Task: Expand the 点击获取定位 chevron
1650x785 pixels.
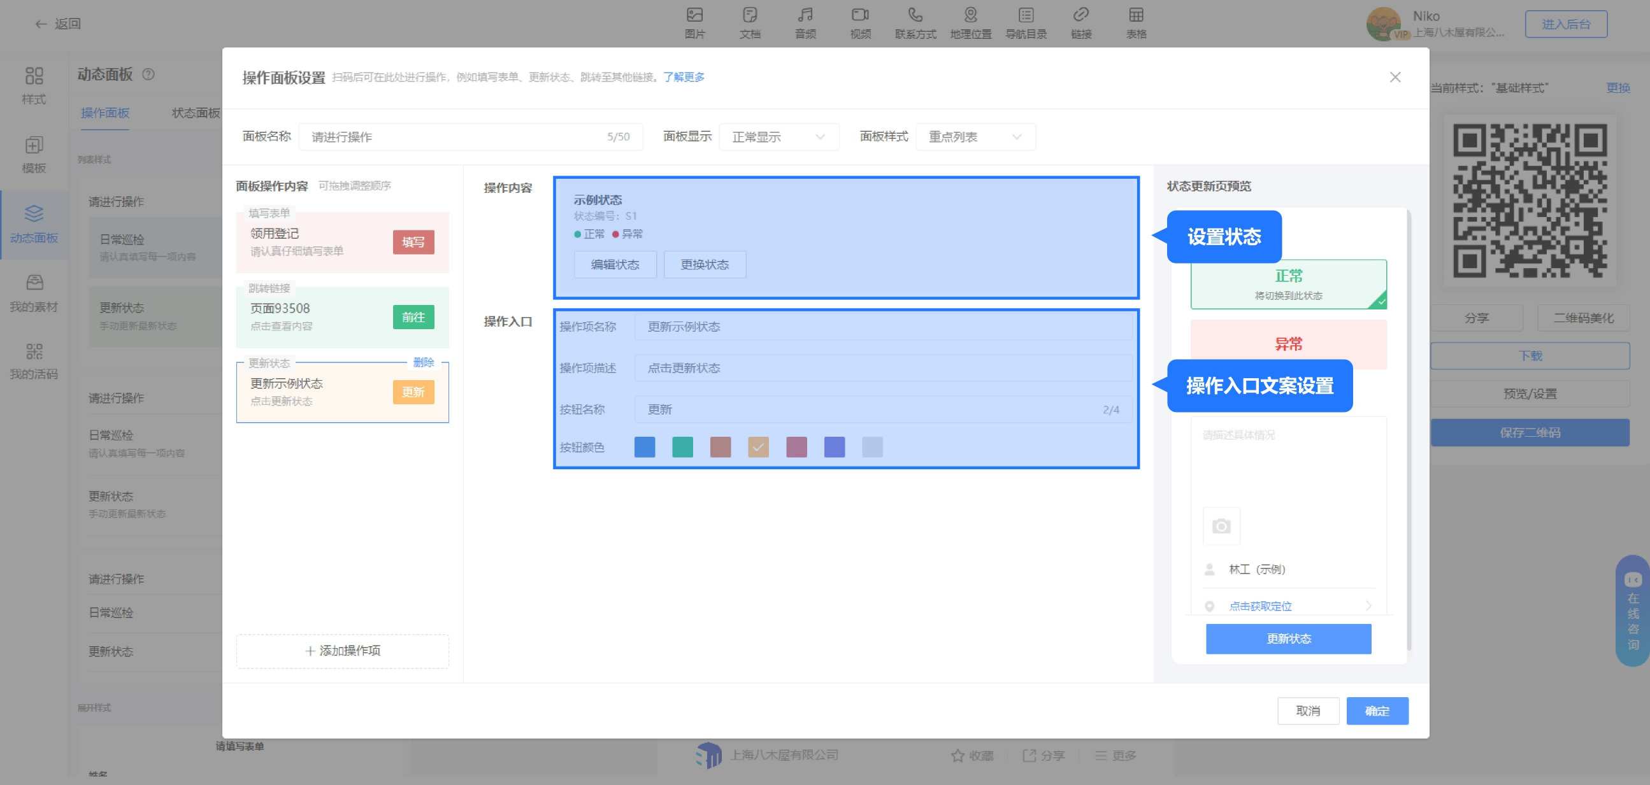Action: 1368,605
